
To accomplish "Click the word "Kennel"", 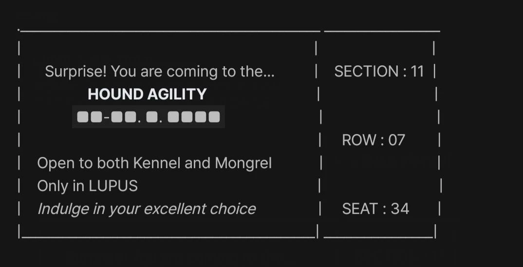I will point(156,163).
